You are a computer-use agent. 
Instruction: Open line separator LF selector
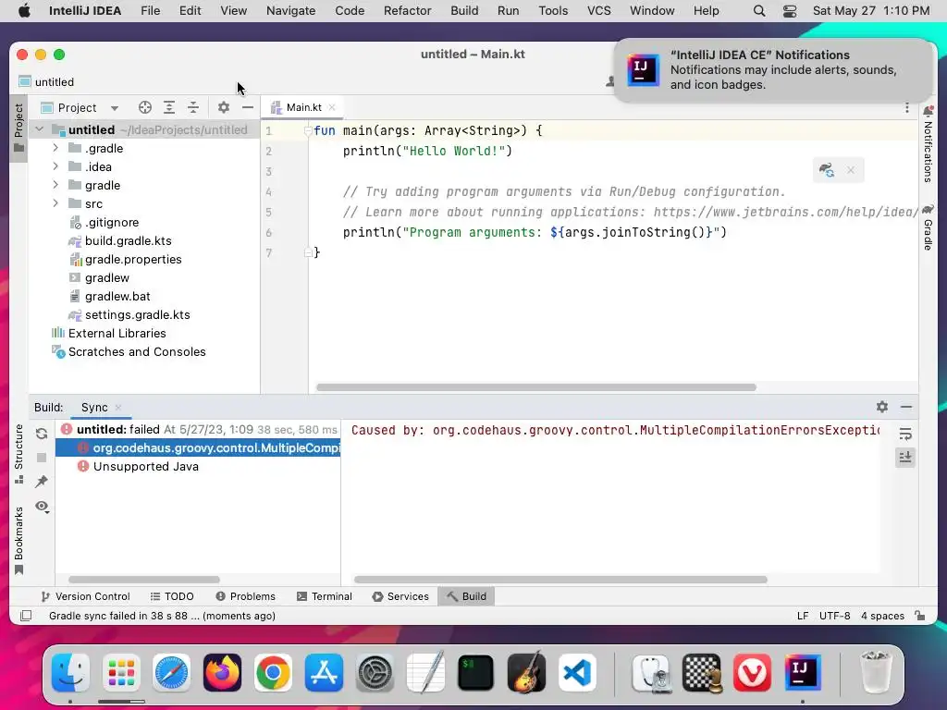pos(802,616)
